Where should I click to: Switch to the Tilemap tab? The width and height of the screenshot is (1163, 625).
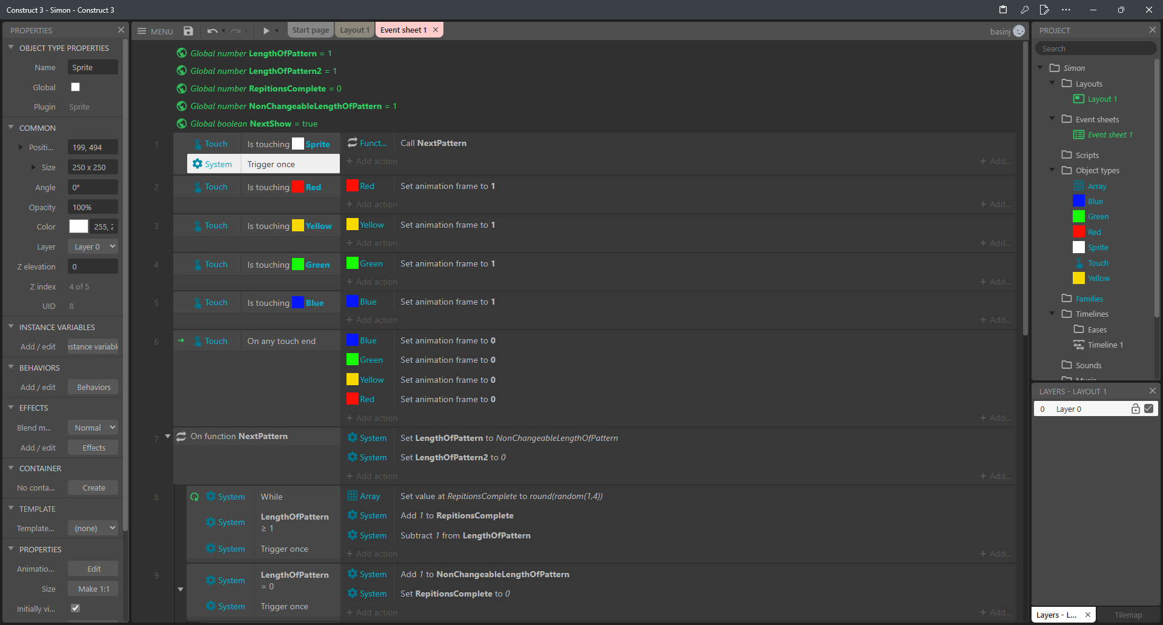click(x=1128, y=615)
